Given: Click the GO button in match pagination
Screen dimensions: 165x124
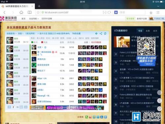Looking at the screenshot, I should pos(21,107).
